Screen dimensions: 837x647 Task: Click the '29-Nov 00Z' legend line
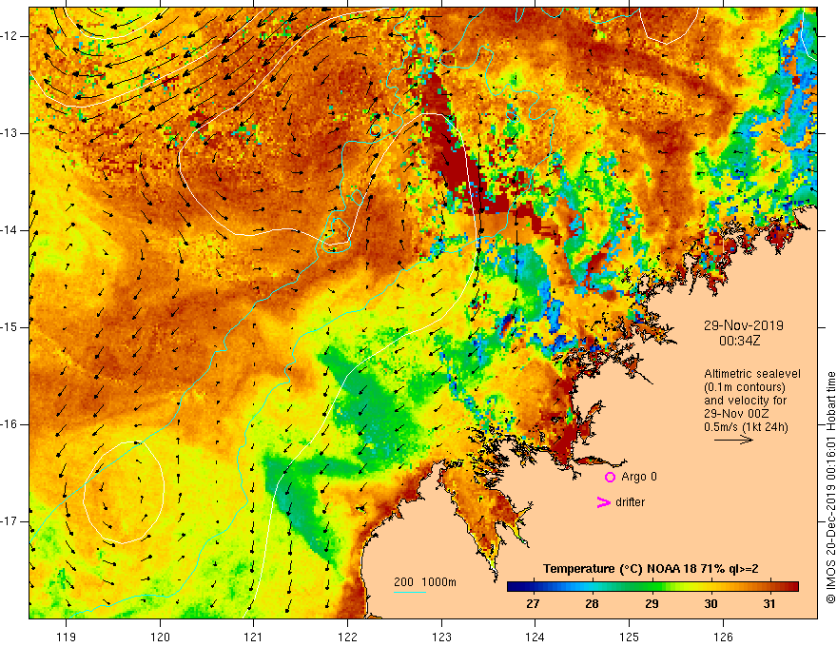(734, 414)
